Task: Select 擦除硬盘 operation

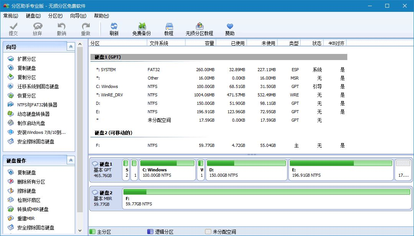Action: [x=22, y=191]
